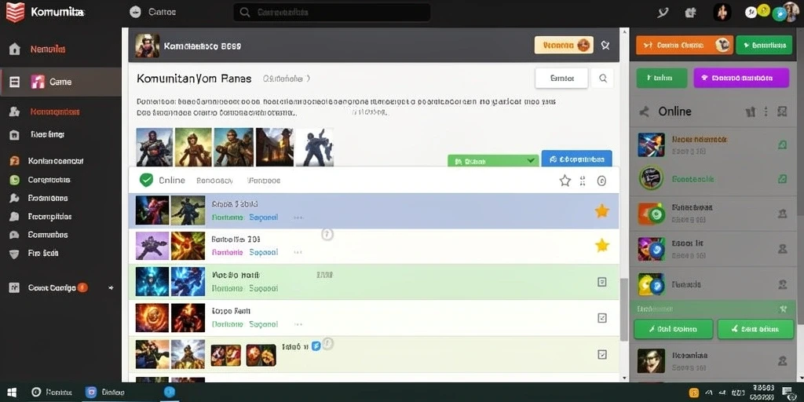Viewport: 804px width, 402px height.
Task: Click the small green button left of purple
Action: pyautogui.click(x=661, y=78)
